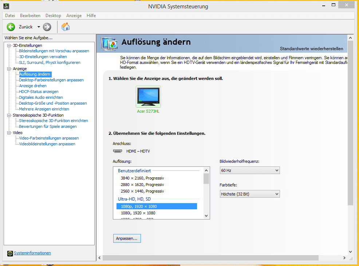Open Desktop-Farbeinstellungen anpassen
Screen dimensions: 359x266
51,80
